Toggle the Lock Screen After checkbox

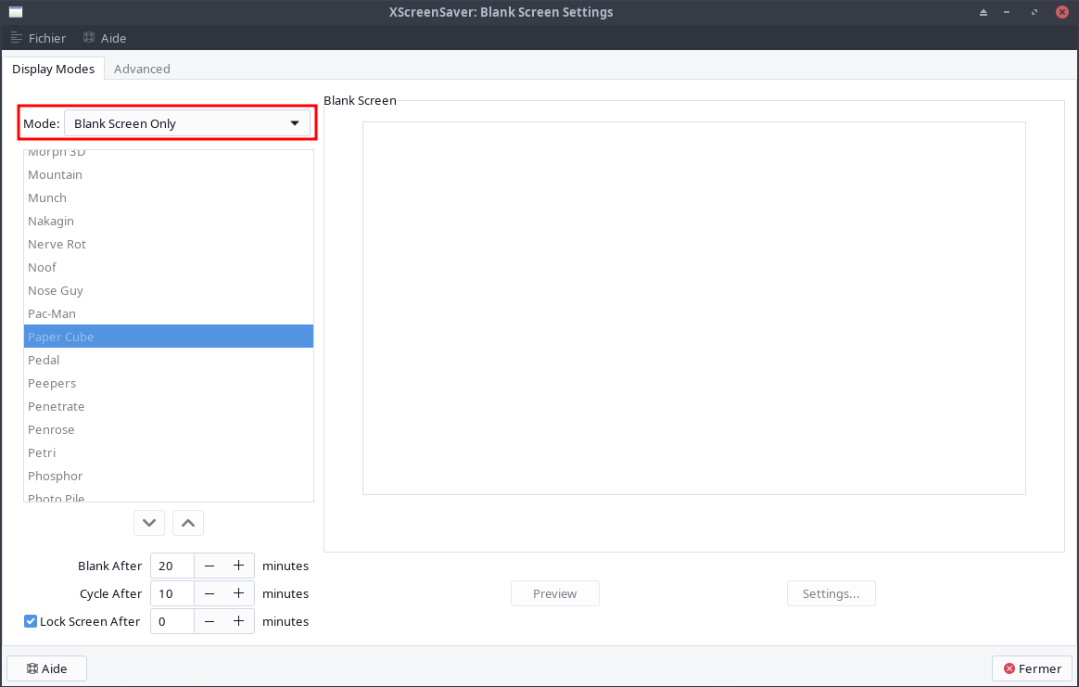point(31,621)
